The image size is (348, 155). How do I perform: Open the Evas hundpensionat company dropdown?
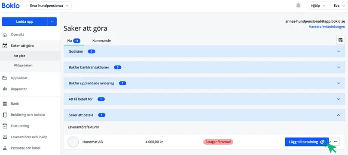tap(49, 6)
